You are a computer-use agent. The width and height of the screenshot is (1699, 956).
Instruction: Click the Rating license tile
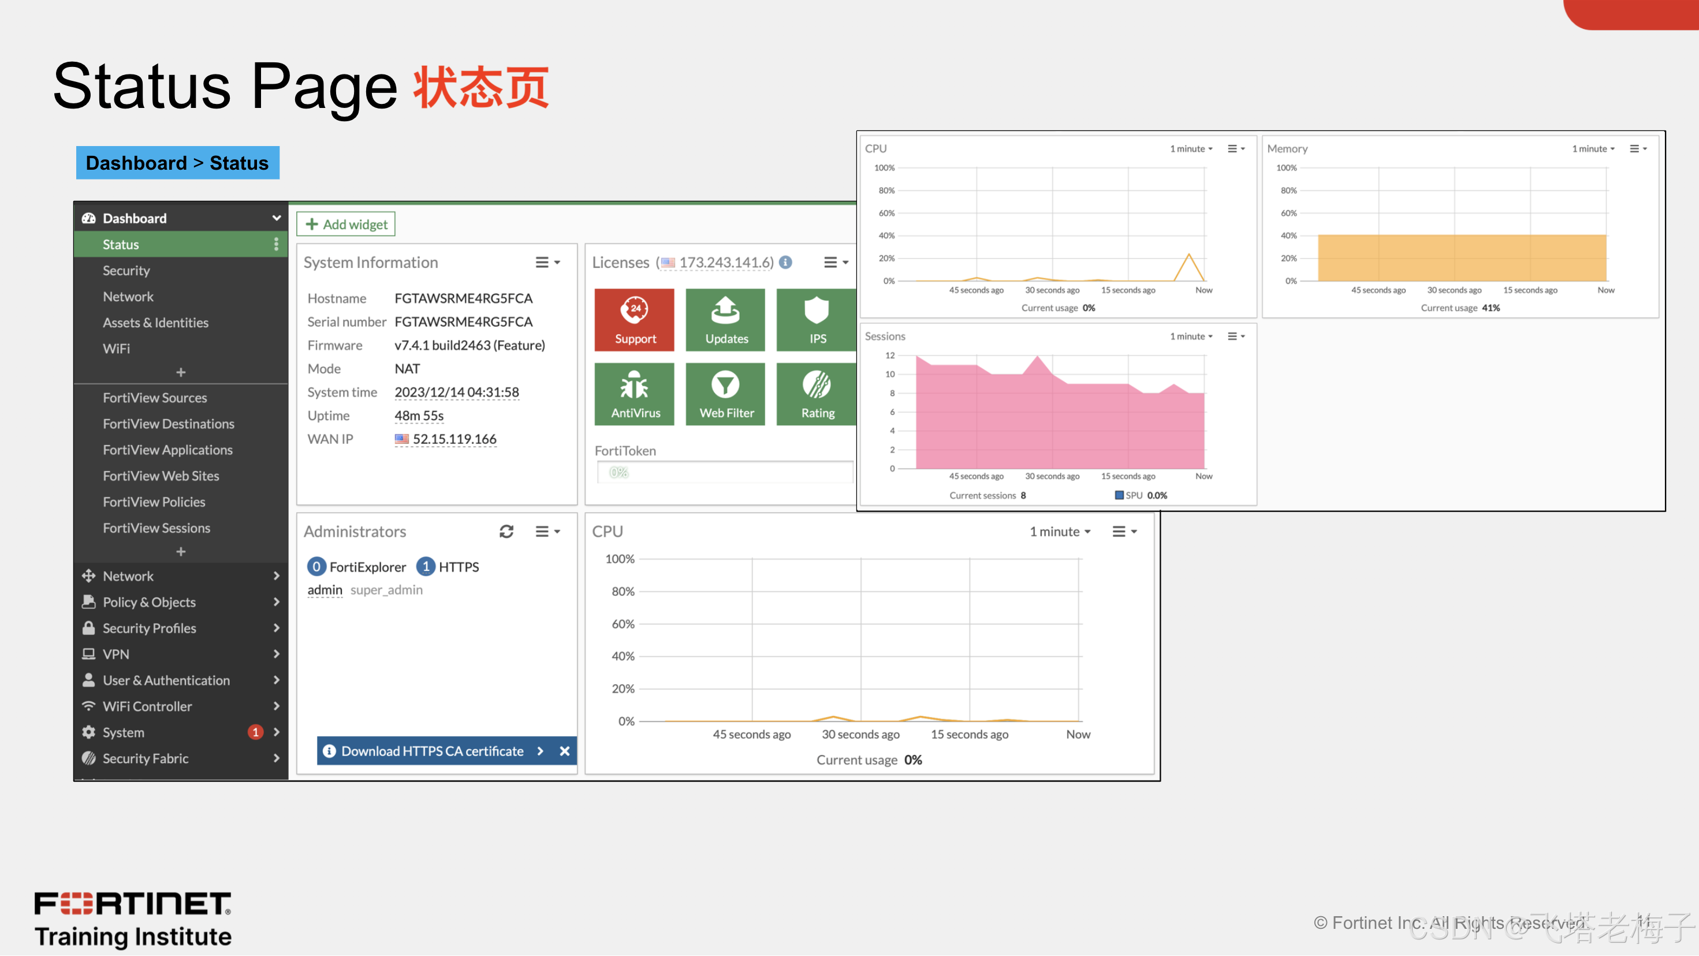click(817, 394)
